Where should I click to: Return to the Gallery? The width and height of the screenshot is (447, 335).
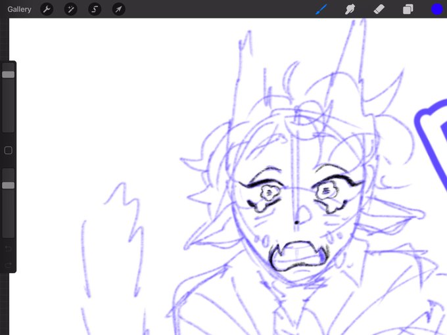19,9
